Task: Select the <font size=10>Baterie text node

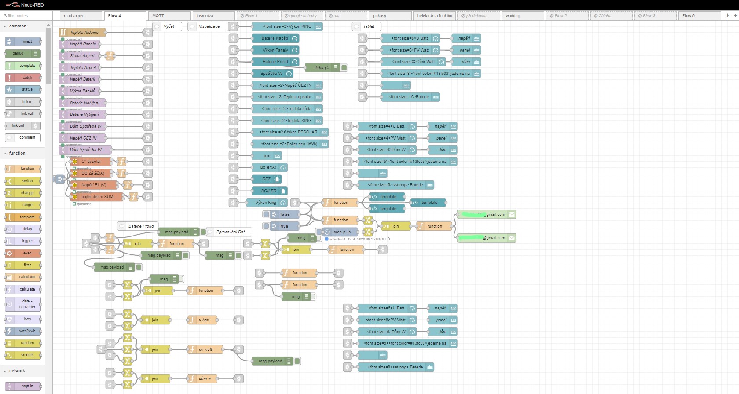Action: point(410,97)
